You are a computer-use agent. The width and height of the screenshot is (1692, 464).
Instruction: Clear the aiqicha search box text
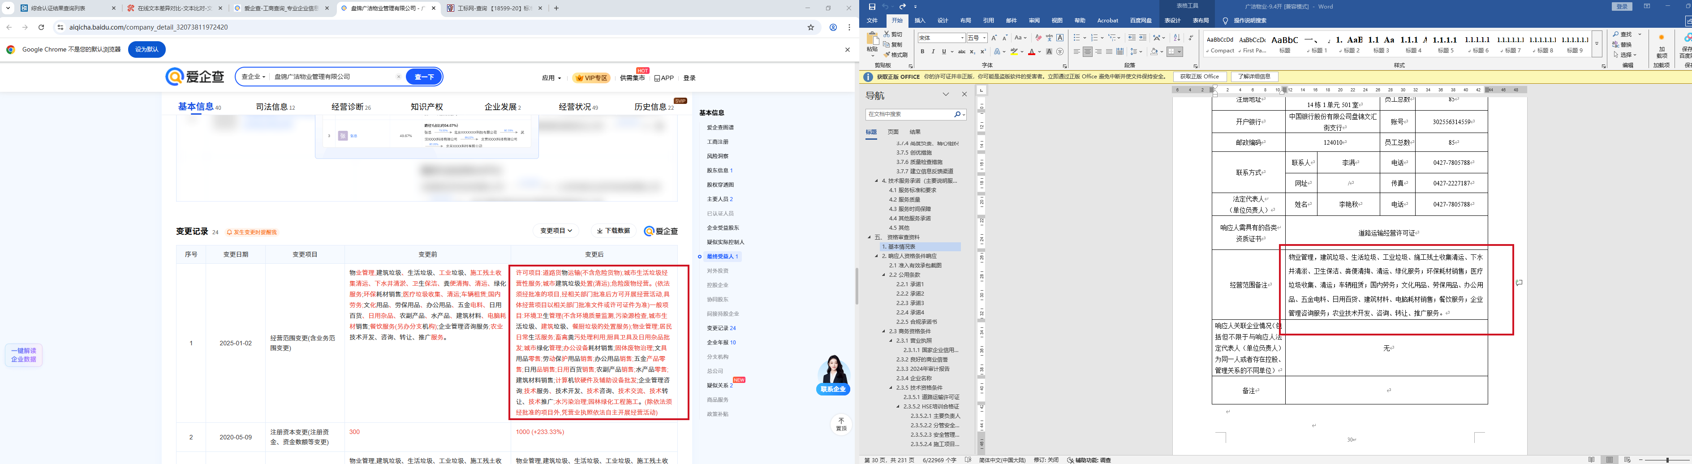click(398, 77)
